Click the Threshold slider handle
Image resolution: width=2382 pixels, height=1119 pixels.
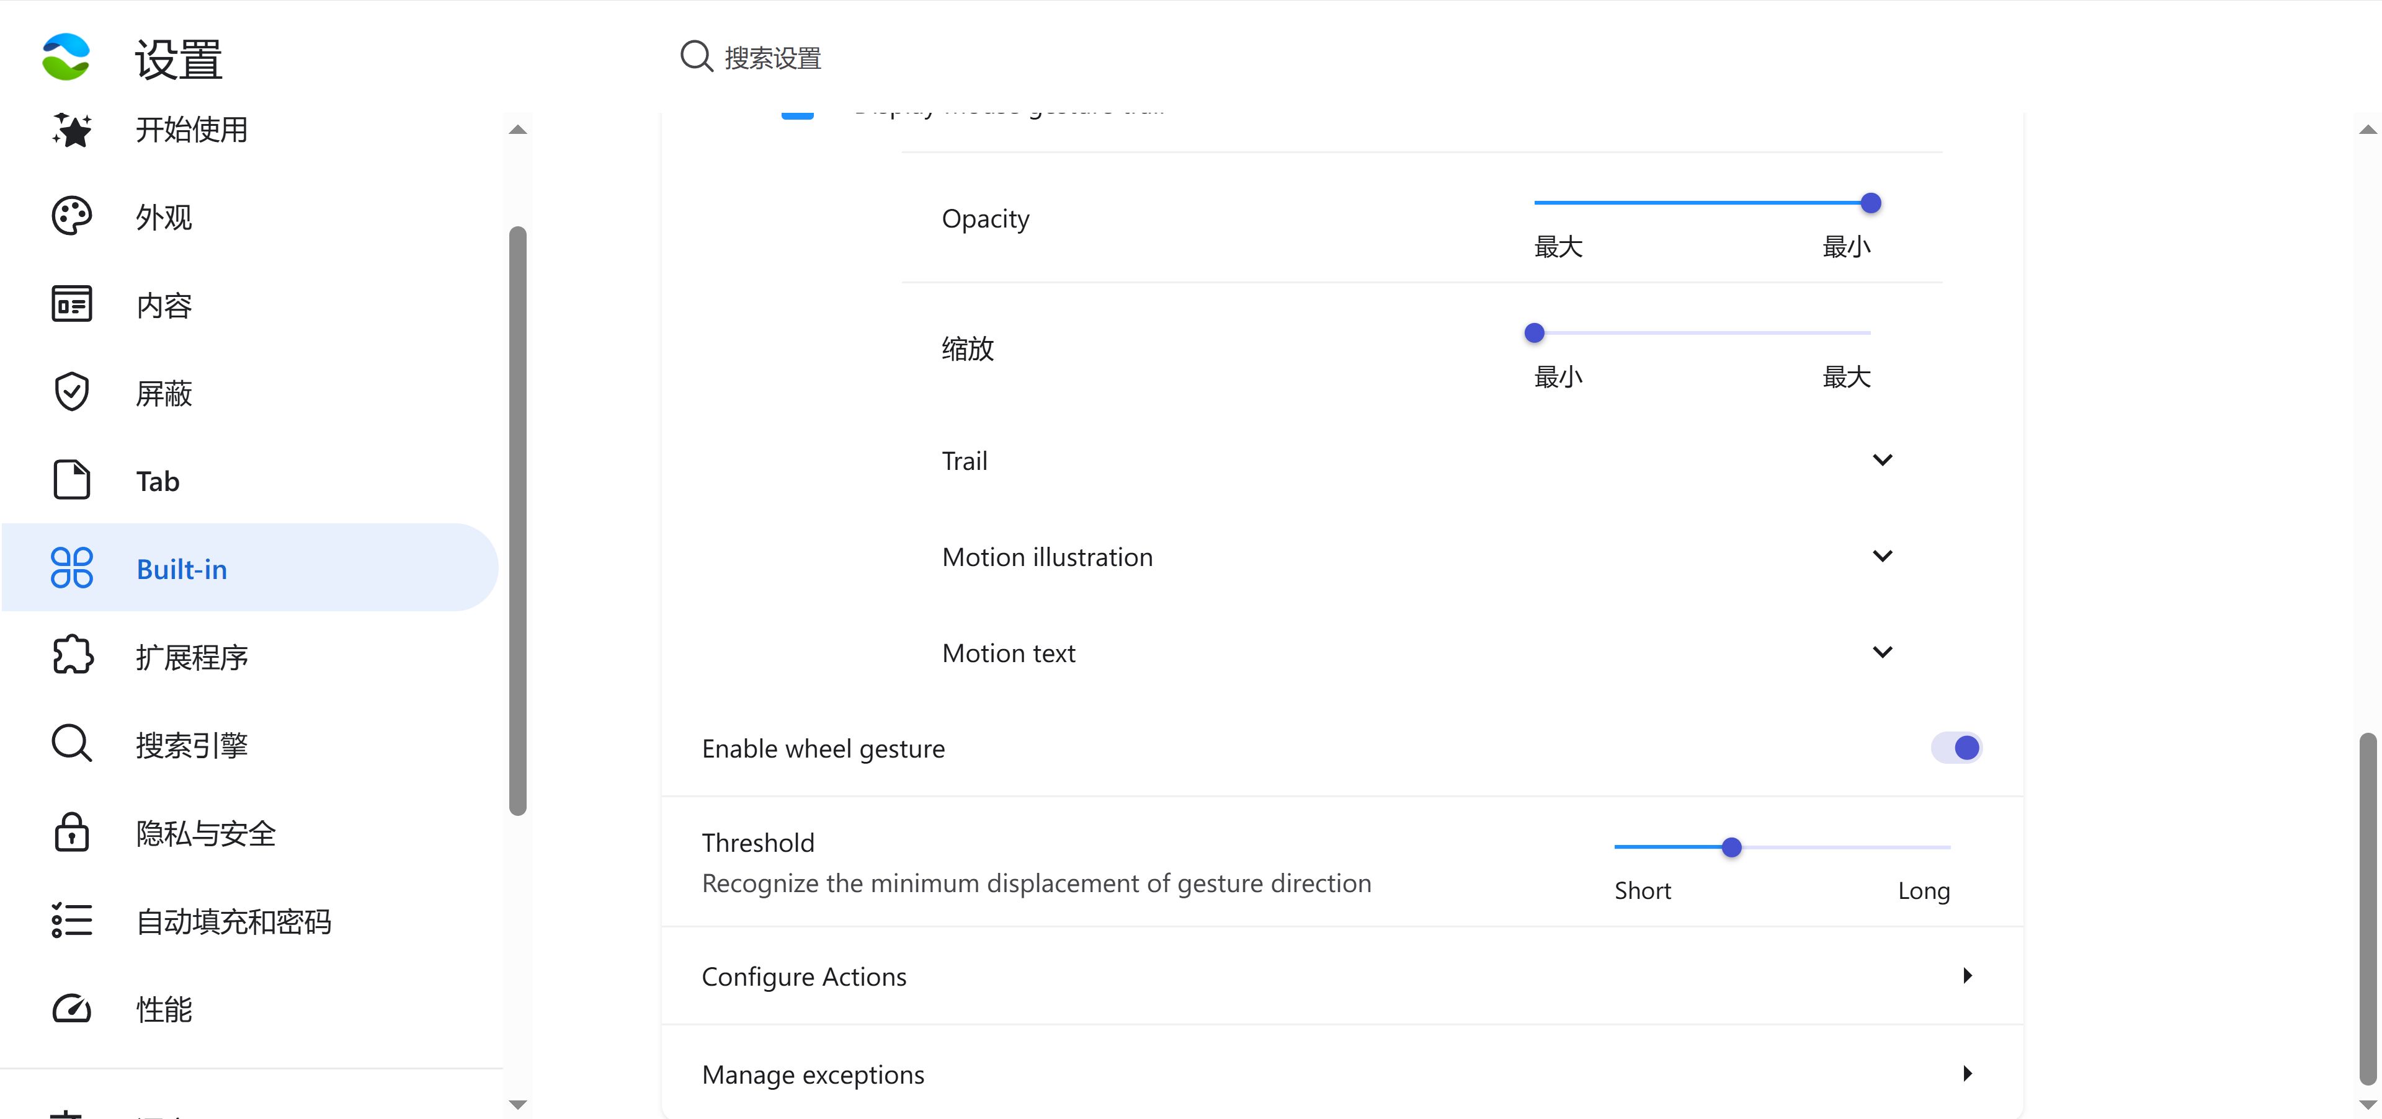[1731, 847]
